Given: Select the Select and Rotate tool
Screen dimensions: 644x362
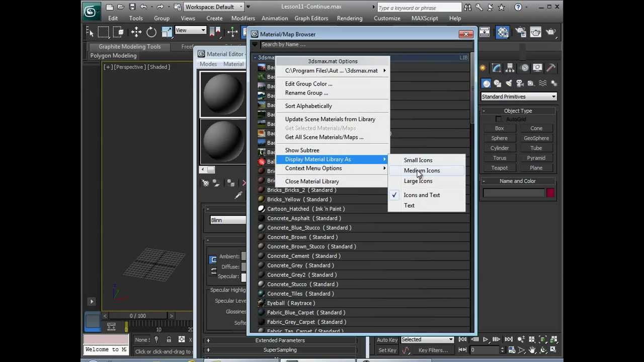Looking at the screenshot, I should coord(151,32).
